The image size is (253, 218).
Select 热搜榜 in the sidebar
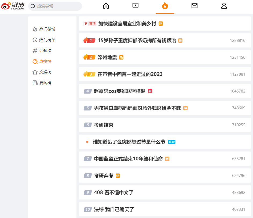click(x=45, y=61)
